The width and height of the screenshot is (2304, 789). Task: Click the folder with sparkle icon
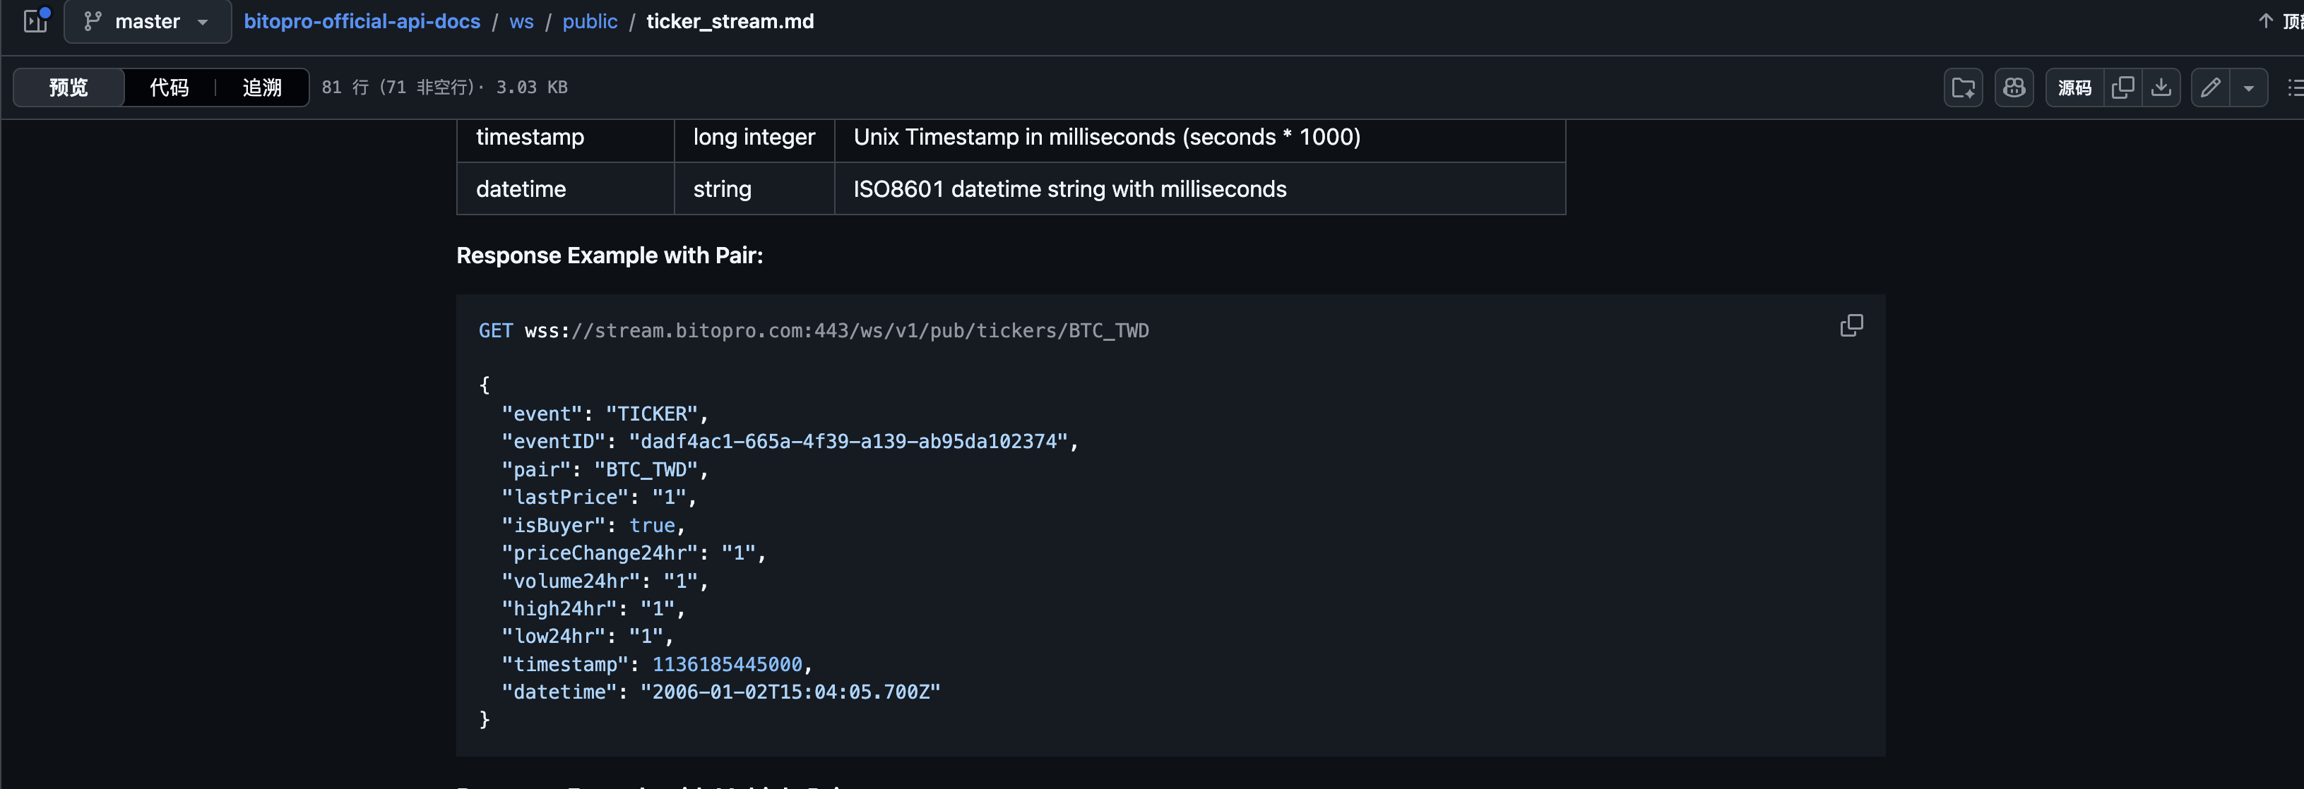coord(1962,88)
